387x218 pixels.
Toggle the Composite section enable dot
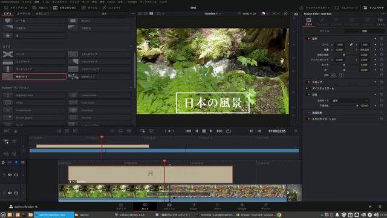click(308, 94)
